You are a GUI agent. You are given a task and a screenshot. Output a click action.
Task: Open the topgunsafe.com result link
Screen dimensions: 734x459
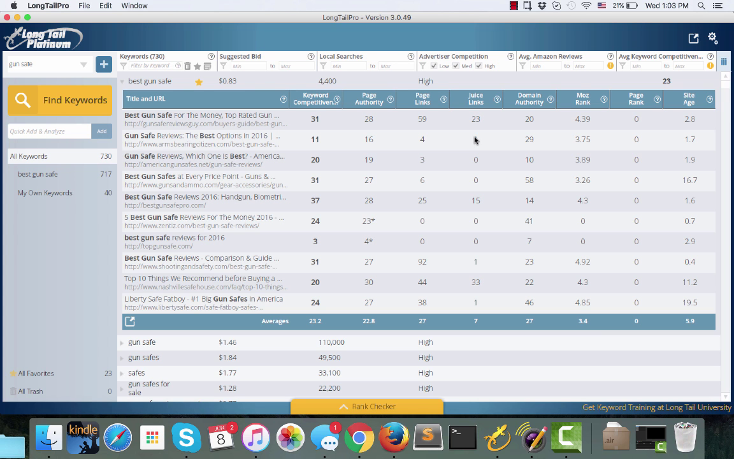point(158,246)
